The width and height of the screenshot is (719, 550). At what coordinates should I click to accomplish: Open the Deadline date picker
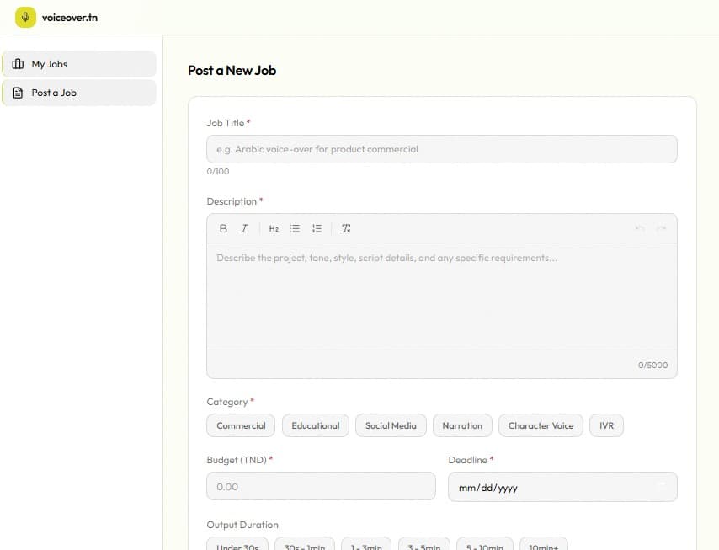point(562,487)
